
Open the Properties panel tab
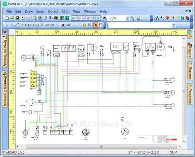tap(190, 94)
